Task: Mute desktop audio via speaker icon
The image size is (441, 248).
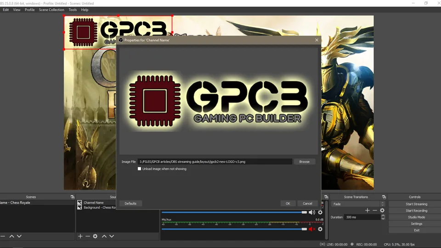Action: [x=311, y=212]
